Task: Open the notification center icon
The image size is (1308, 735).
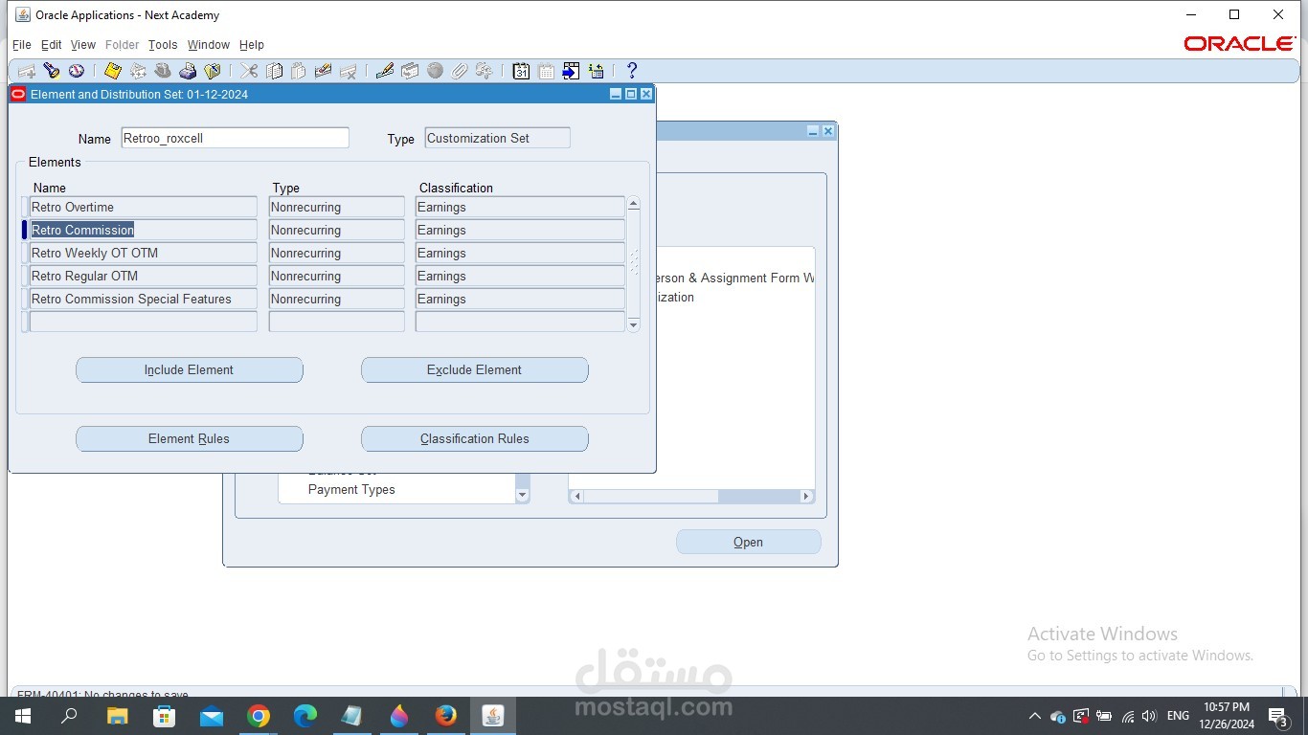Action: (x=1278, y=716)
